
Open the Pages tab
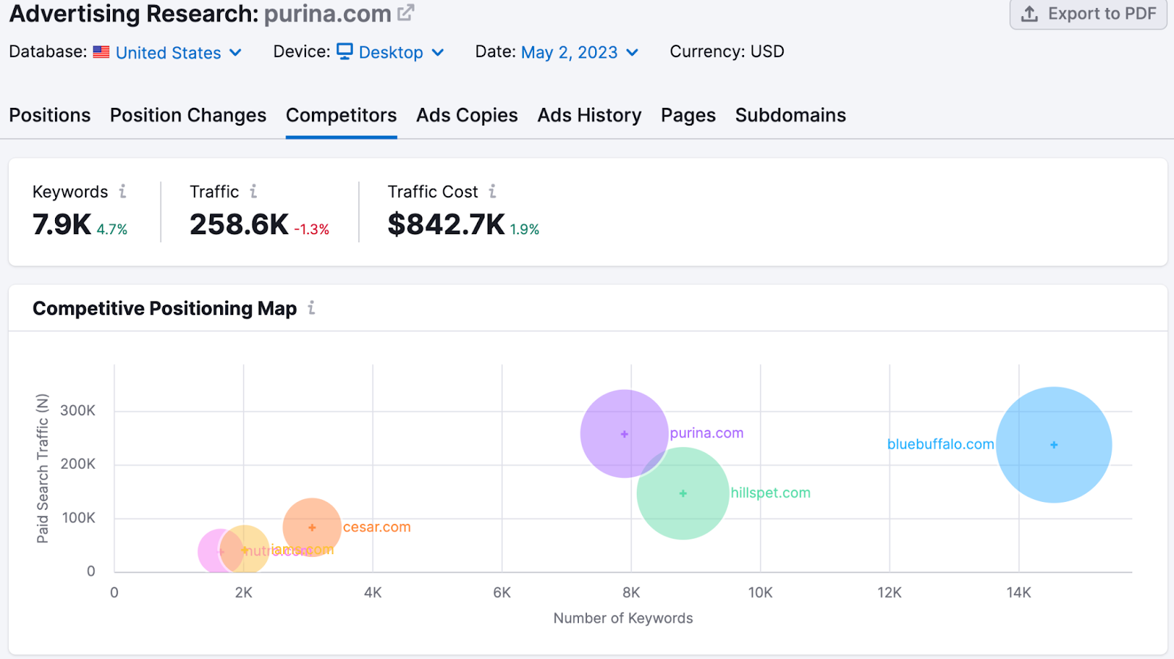[688, 115]
